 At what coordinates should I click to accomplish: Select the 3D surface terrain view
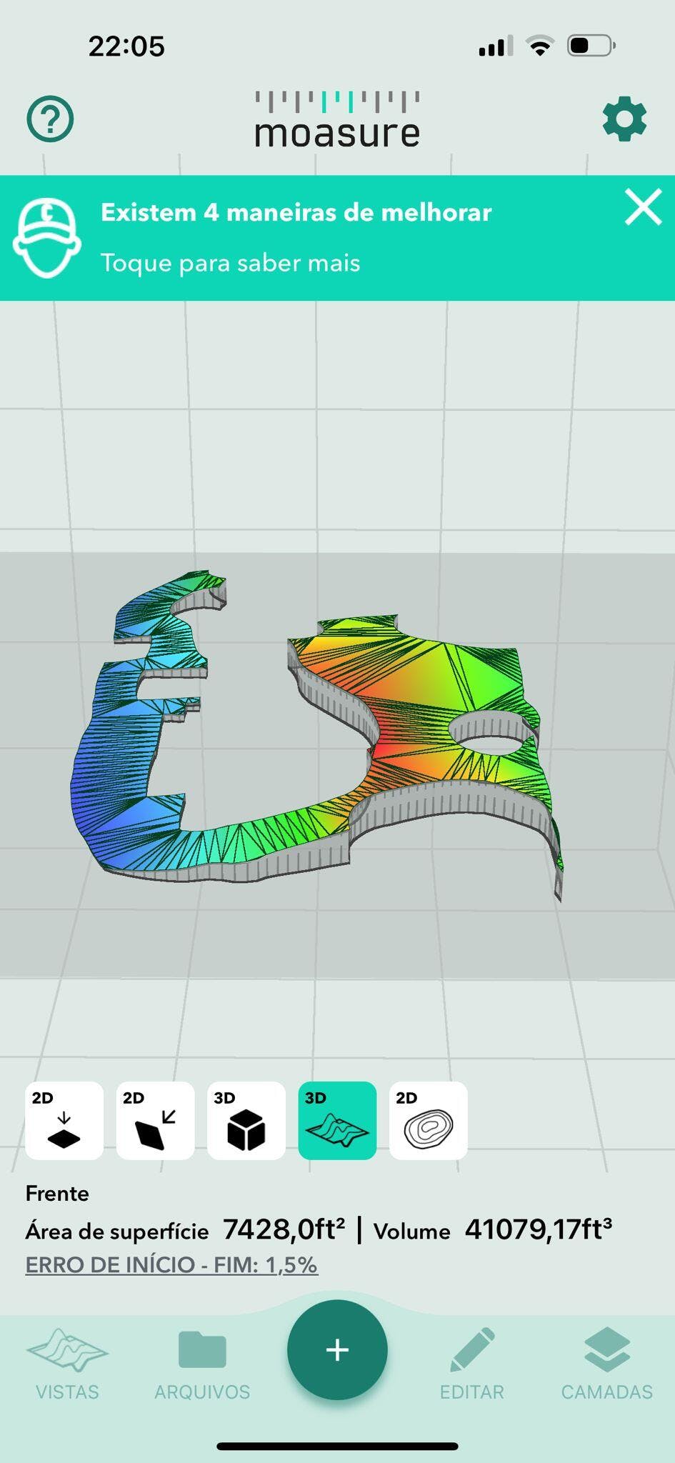pos(337,1120)
